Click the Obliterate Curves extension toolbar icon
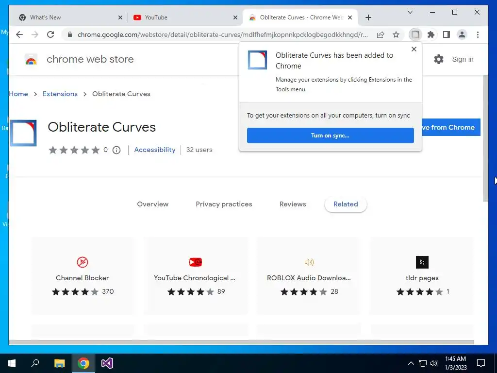Viewport: 497px width, 373px height. tap(415, 34)
